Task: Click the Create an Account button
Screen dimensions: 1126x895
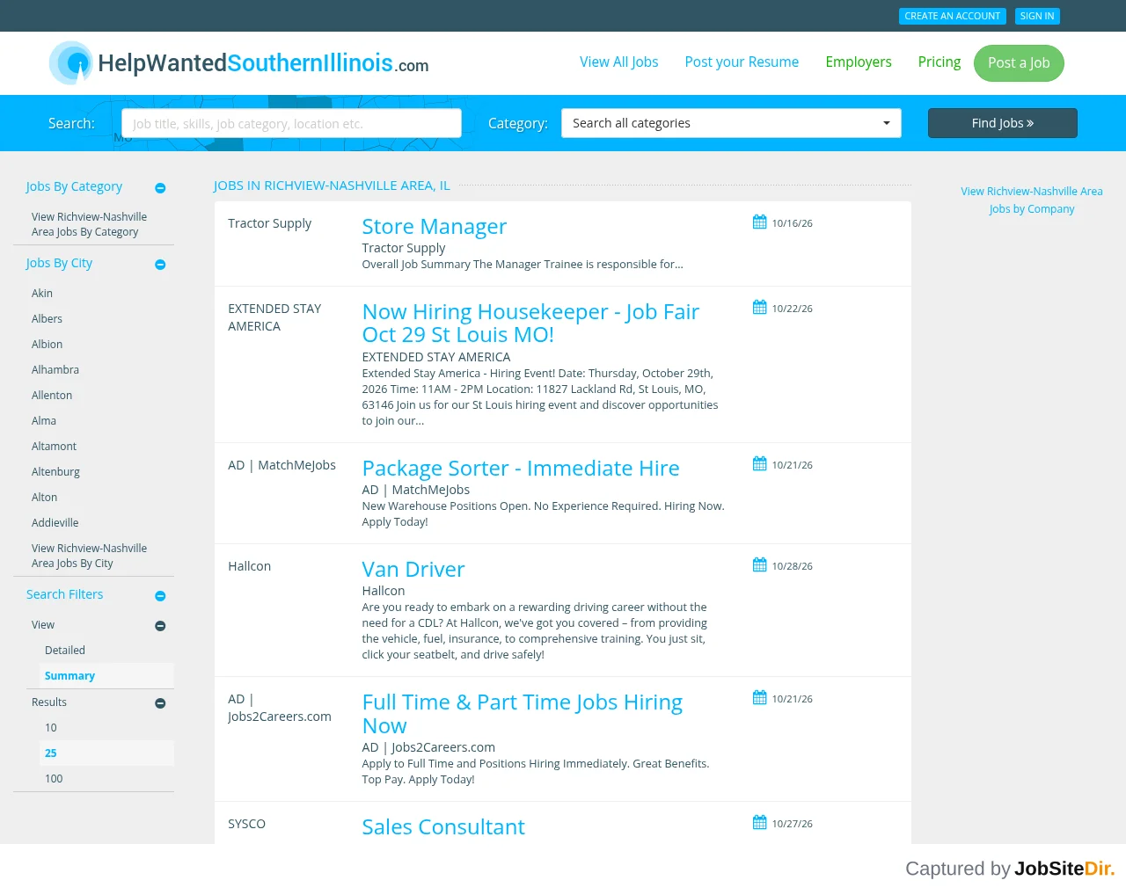Action: pos(953,16)
